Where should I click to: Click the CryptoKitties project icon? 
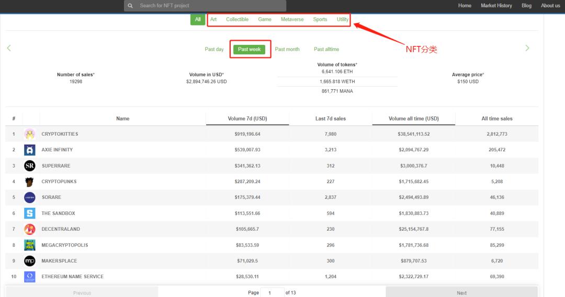pyautogui.click(x=30, y=134)
